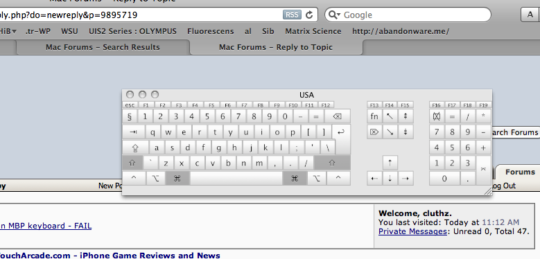This screenshot has width=540, height=259.
Task: Open the Google search engine dropdown magnifier
Action: (334, 15)
